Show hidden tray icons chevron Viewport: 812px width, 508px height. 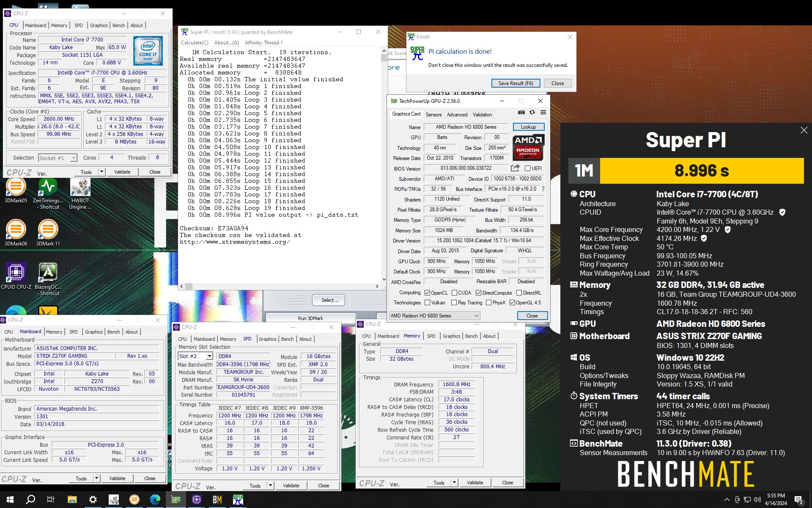(727, 500)
